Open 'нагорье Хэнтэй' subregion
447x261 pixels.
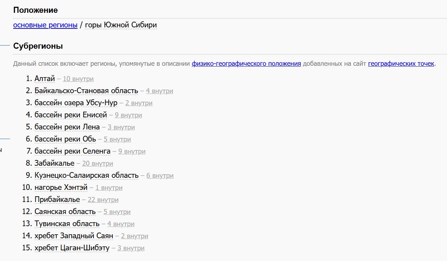pos(61,187)
